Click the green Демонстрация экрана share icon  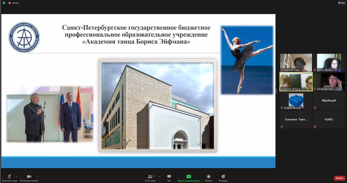pos(189,177)
